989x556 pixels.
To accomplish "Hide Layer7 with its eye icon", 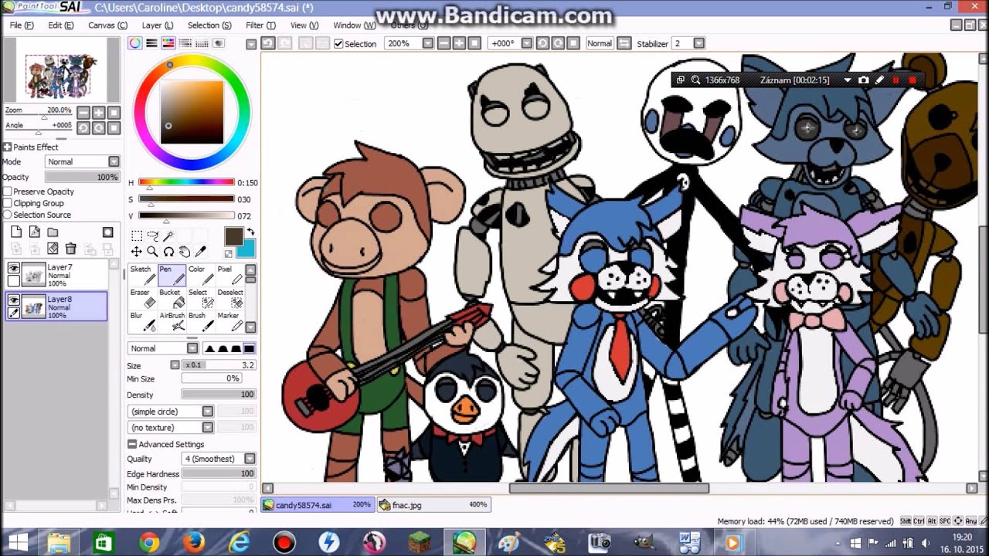I will point(14,268).
